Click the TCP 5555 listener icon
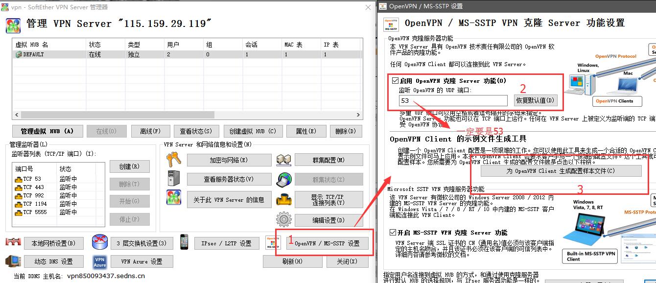 coord(19,212)
